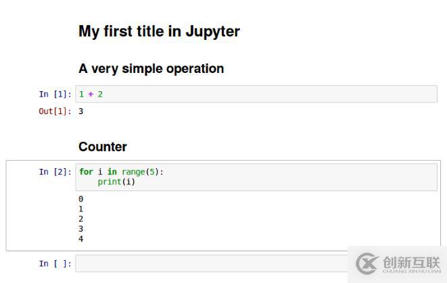Click the output line showing 0
This screenshot has width=447, height=283.
(x=81, y=199)
